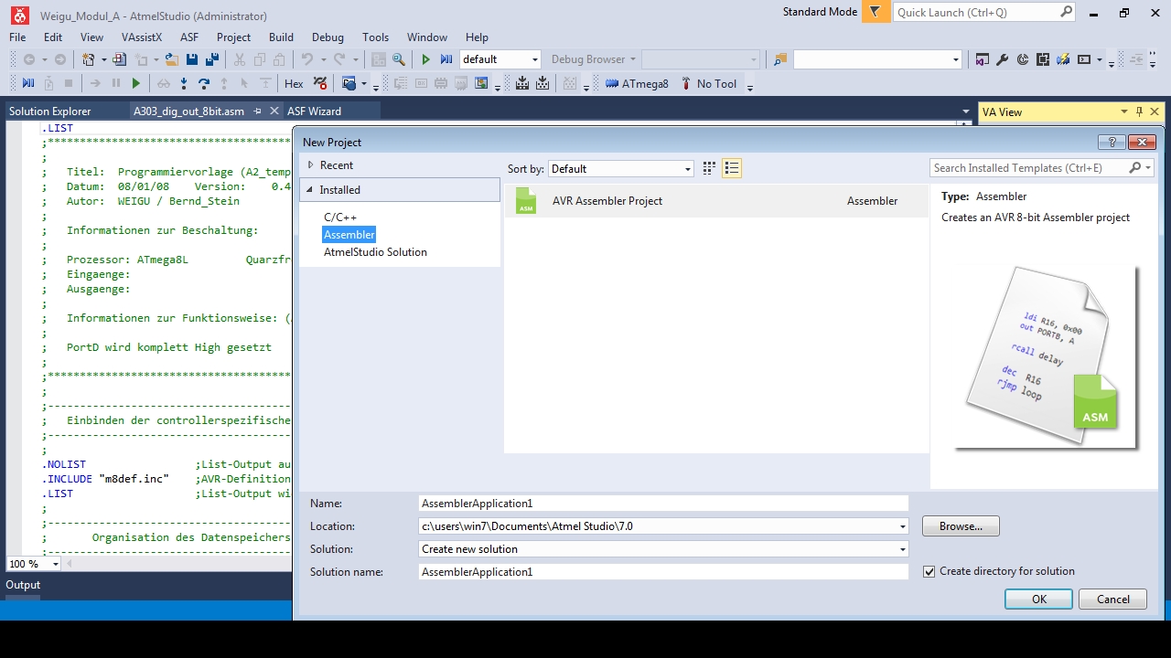1171x658 pixels.
Task: Click the Step Over arrow icon
Action: point(204,83)
